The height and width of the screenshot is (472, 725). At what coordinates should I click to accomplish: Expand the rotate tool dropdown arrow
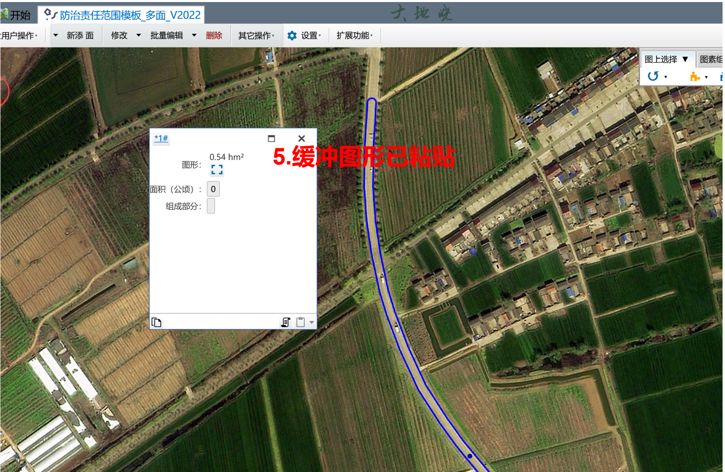pos(666,77)
